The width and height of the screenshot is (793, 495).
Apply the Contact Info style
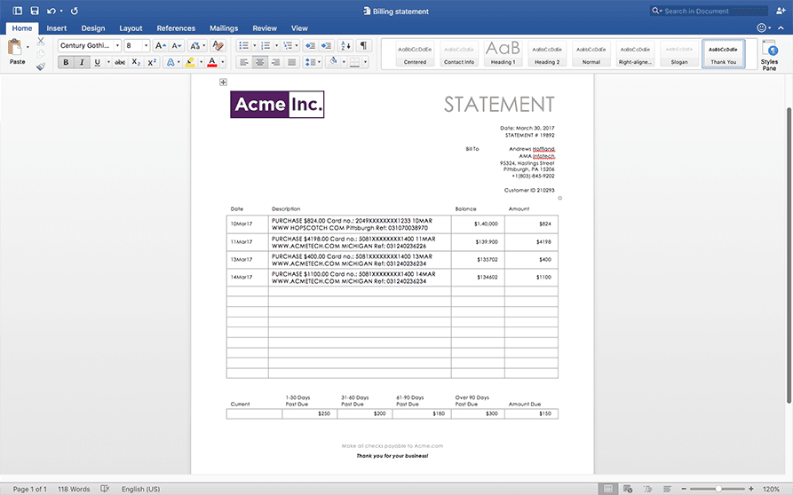[459, 53]
